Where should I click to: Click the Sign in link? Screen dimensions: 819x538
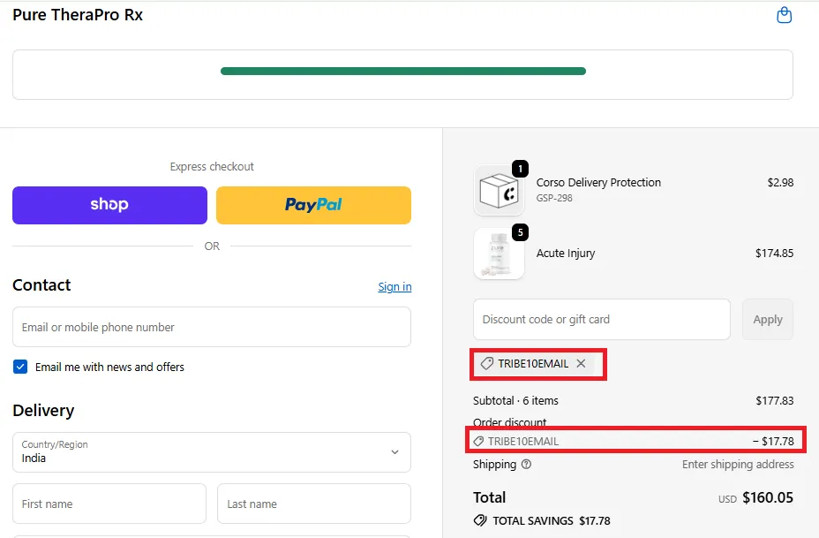click(x=394, y=286)
